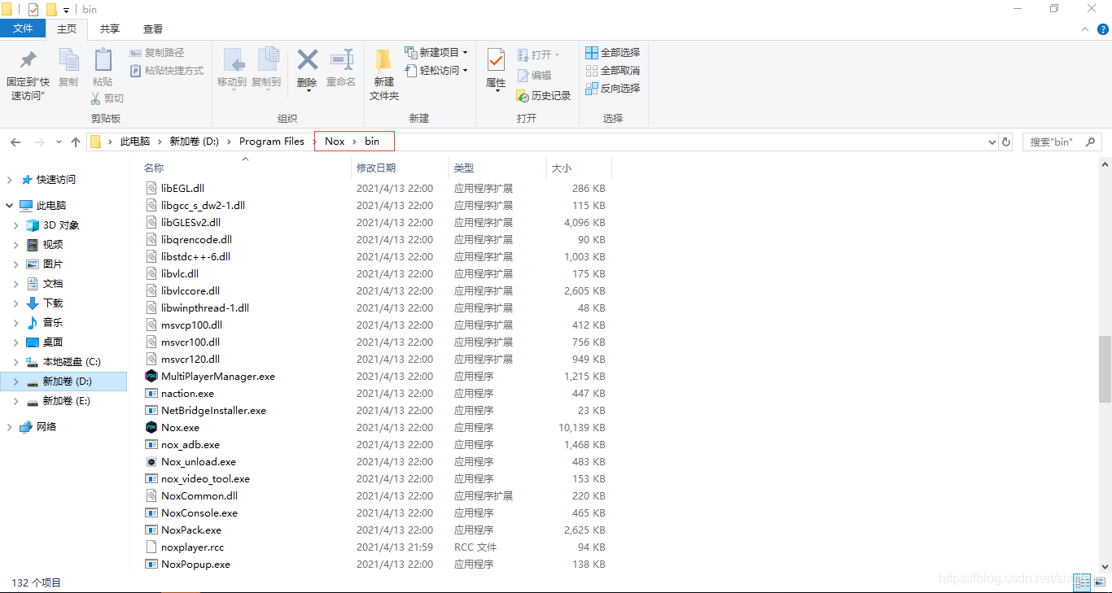Open Quick Access Toolbar customize dropdown

coord(66,10)
